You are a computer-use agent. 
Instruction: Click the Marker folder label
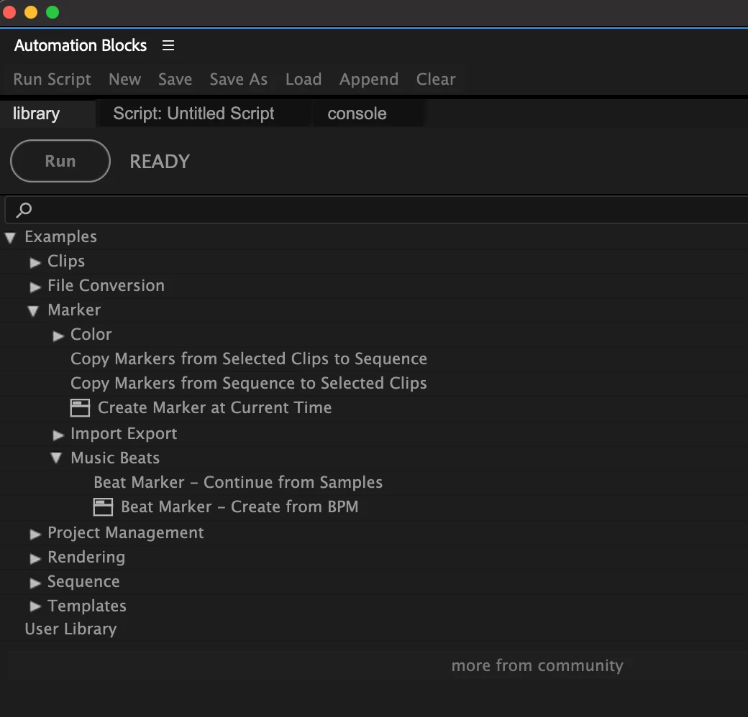click(74, 310)
